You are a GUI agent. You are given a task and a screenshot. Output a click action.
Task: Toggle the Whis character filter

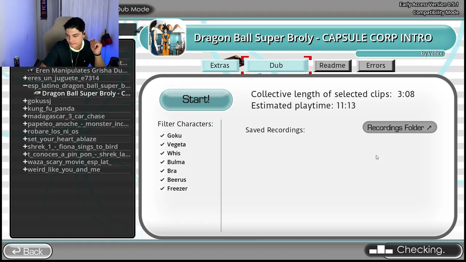click(x=162, y=153)
